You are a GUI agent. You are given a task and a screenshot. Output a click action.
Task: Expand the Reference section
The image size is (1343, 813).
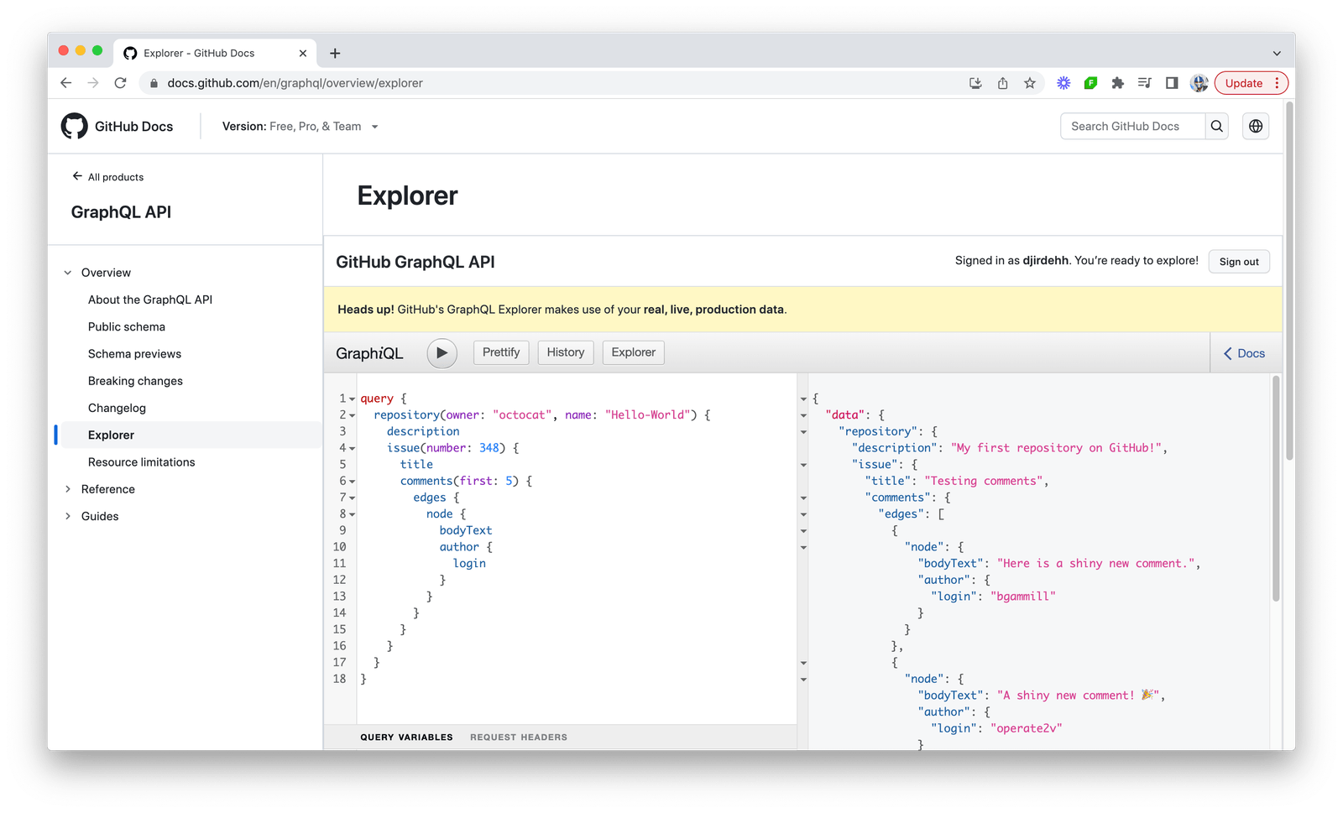tap(68, 489)
